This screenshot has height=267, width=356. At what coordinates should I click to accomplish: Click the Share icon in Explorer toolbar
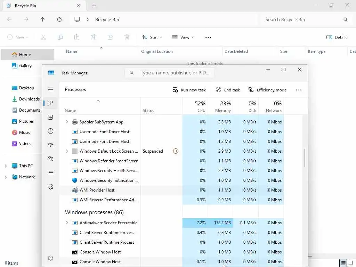point(110,38)
